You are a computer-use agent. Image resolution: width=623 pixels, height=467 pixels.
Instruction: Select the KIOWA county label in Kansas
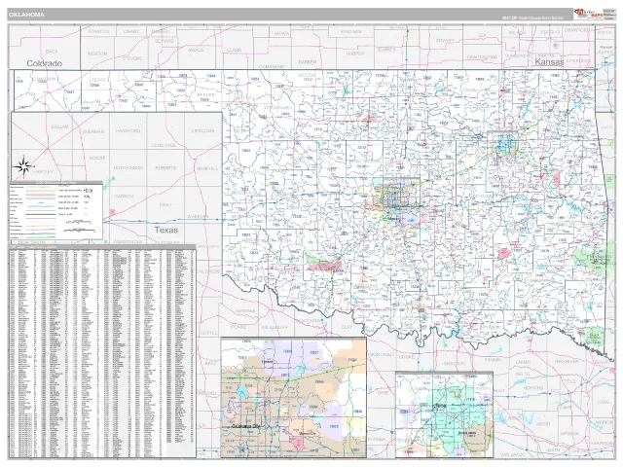pyautogui.click(x=281, y=33)
